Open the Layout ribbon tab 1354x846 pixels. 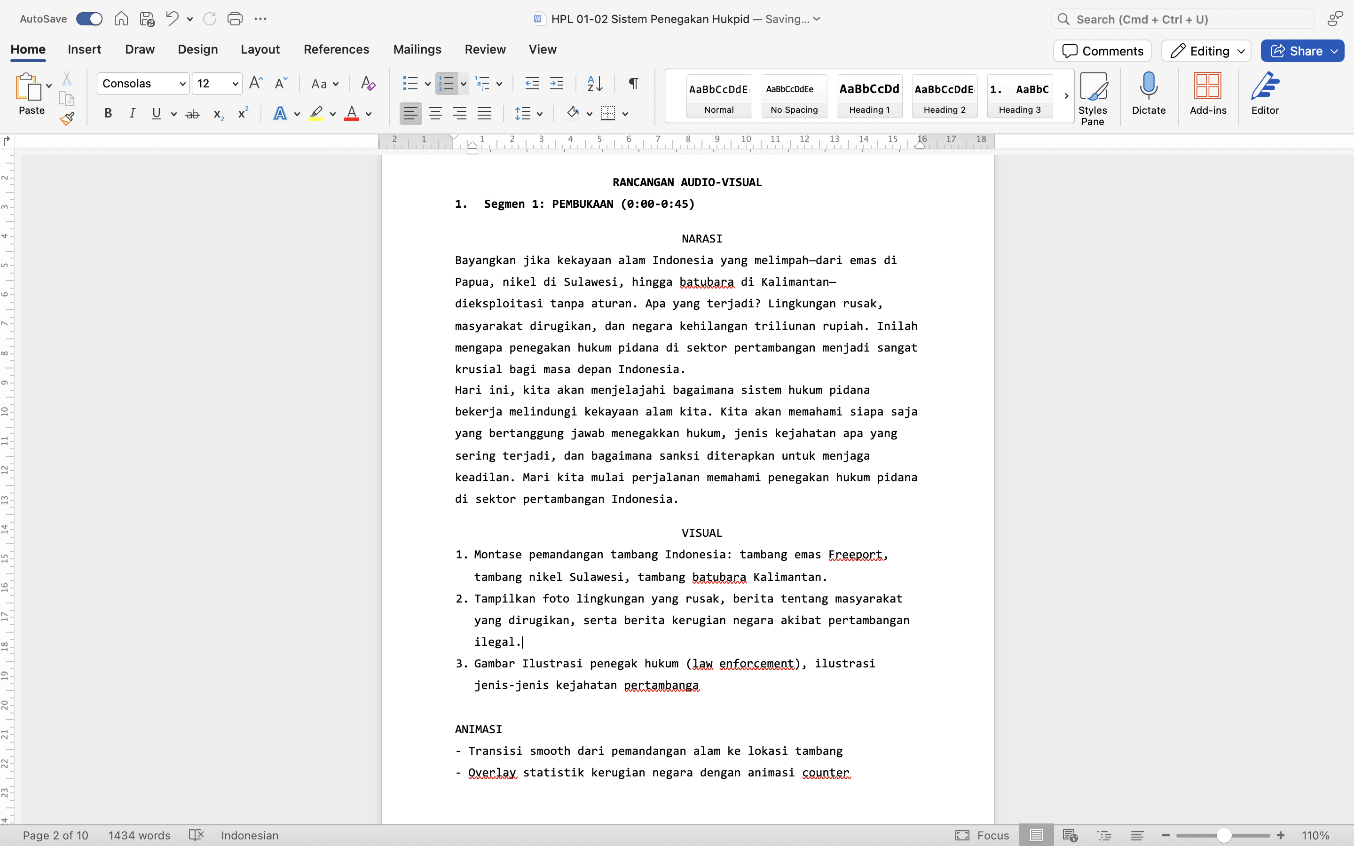[260, 49]
